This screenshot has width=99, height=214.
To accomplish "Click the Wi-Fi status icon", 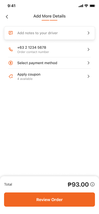I will tap(86, 6).
